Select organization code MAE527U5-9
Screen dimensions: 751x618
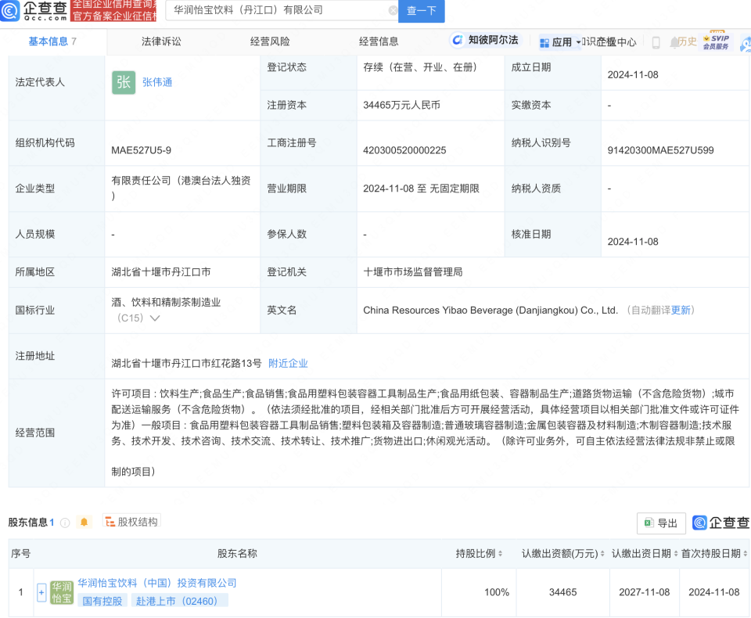142,150
